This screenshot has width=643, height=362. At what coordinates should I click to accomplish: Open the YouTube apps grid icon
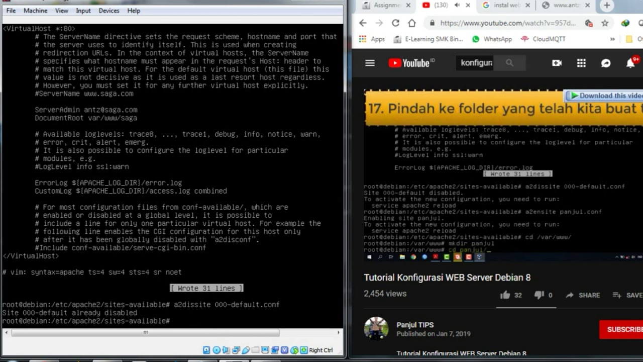point(581,63)
